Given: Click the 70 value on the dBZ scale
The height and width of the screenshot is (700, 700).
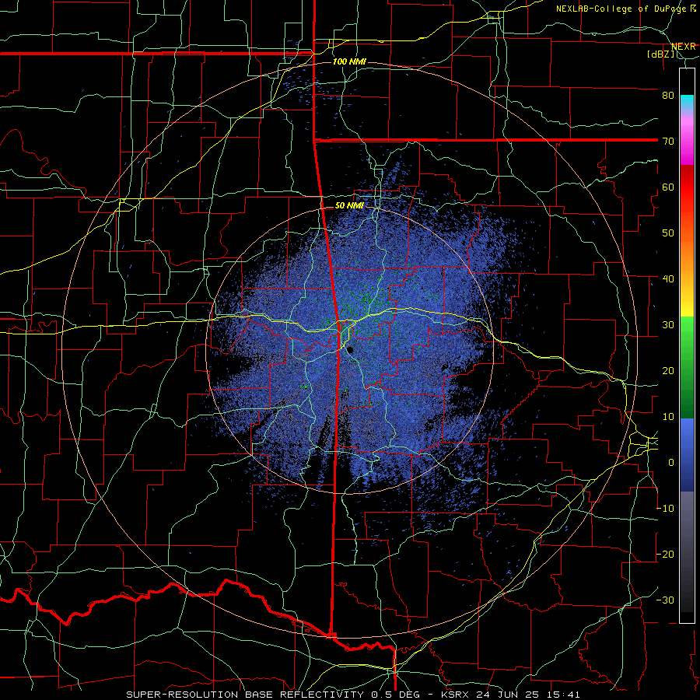Looking at the screenshot, I should pos(668,141).
